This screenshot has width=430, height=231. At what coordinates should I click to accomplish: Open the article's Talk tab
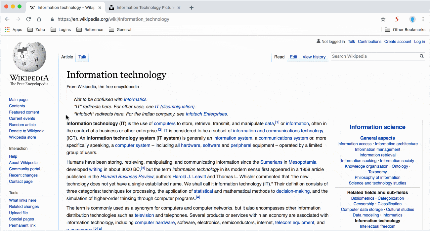[82, 57]
